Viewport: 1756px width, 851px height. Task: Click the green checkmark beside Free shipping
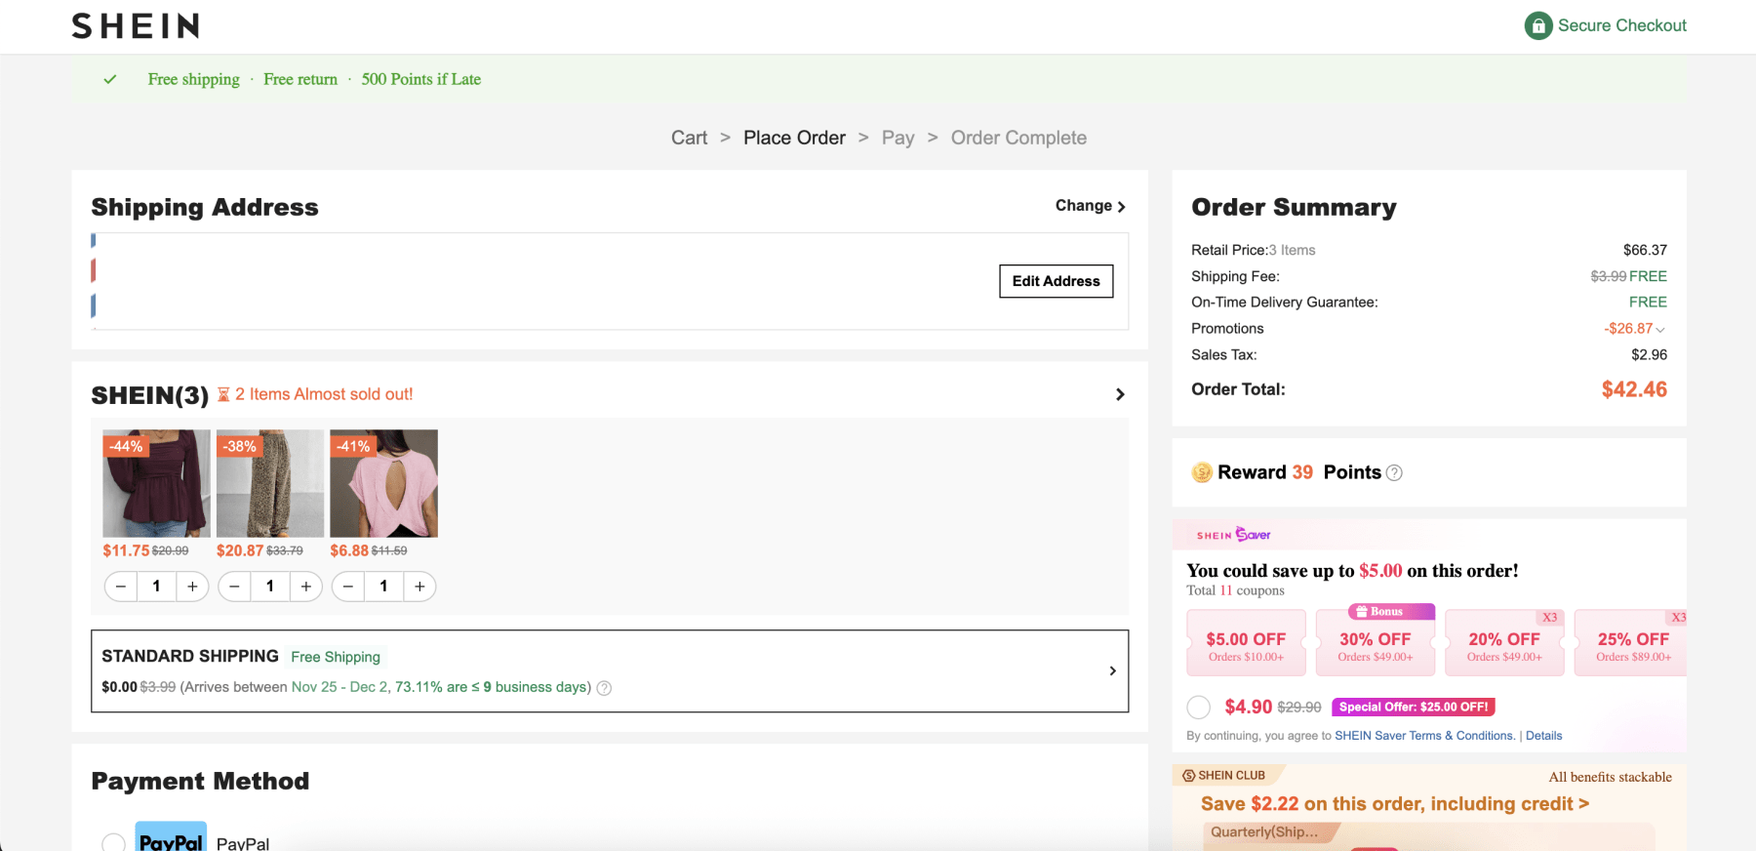110,79
